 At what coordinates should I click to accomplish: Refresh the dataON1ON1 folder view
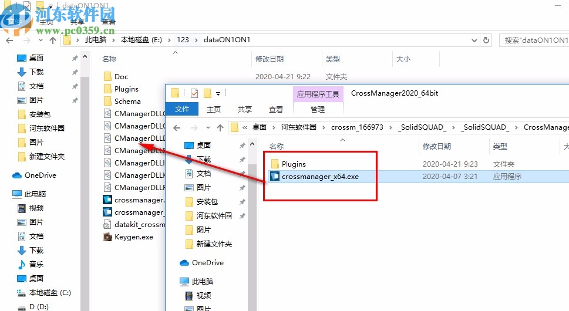click(x=486, y=40)
